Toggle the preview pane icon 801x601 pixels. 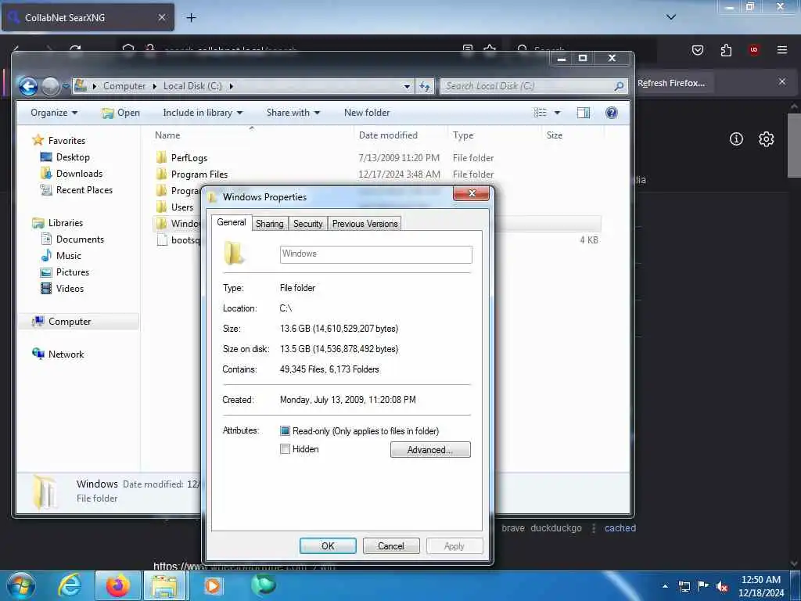click(583, 113)
